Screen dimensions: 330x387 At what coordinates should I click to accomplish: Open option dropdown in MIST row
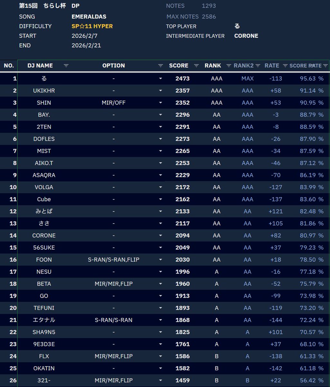pos(160,151)
